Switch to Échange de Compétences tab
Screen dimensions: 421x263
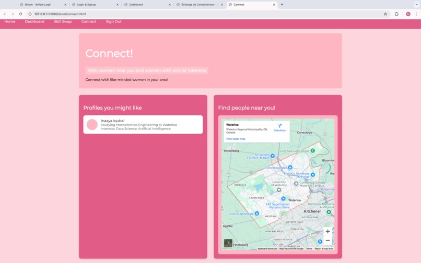point(199,5)
